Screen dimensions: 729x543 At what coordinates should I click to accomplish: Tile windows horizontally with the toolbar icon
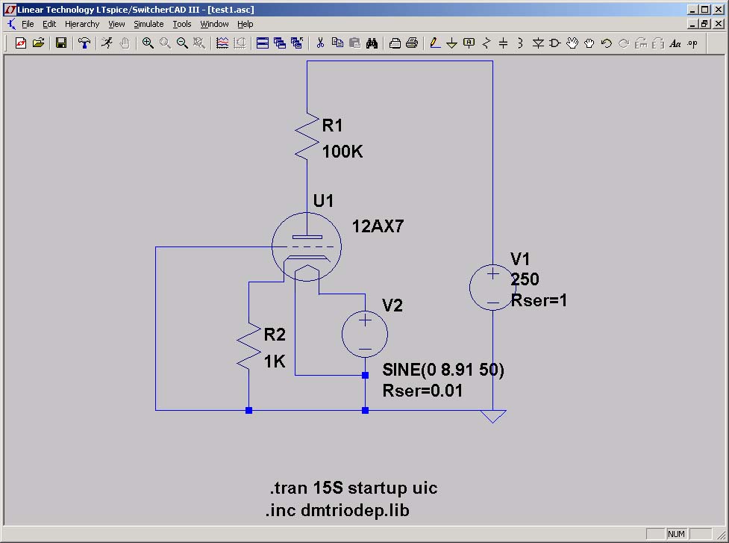point(263,43)
